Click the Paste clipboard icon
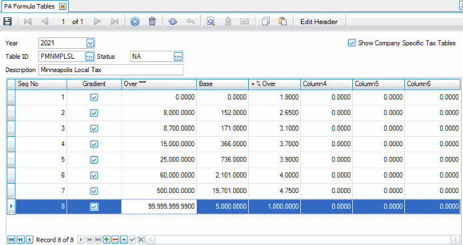 pyautogui.click(x=283, y=21)
